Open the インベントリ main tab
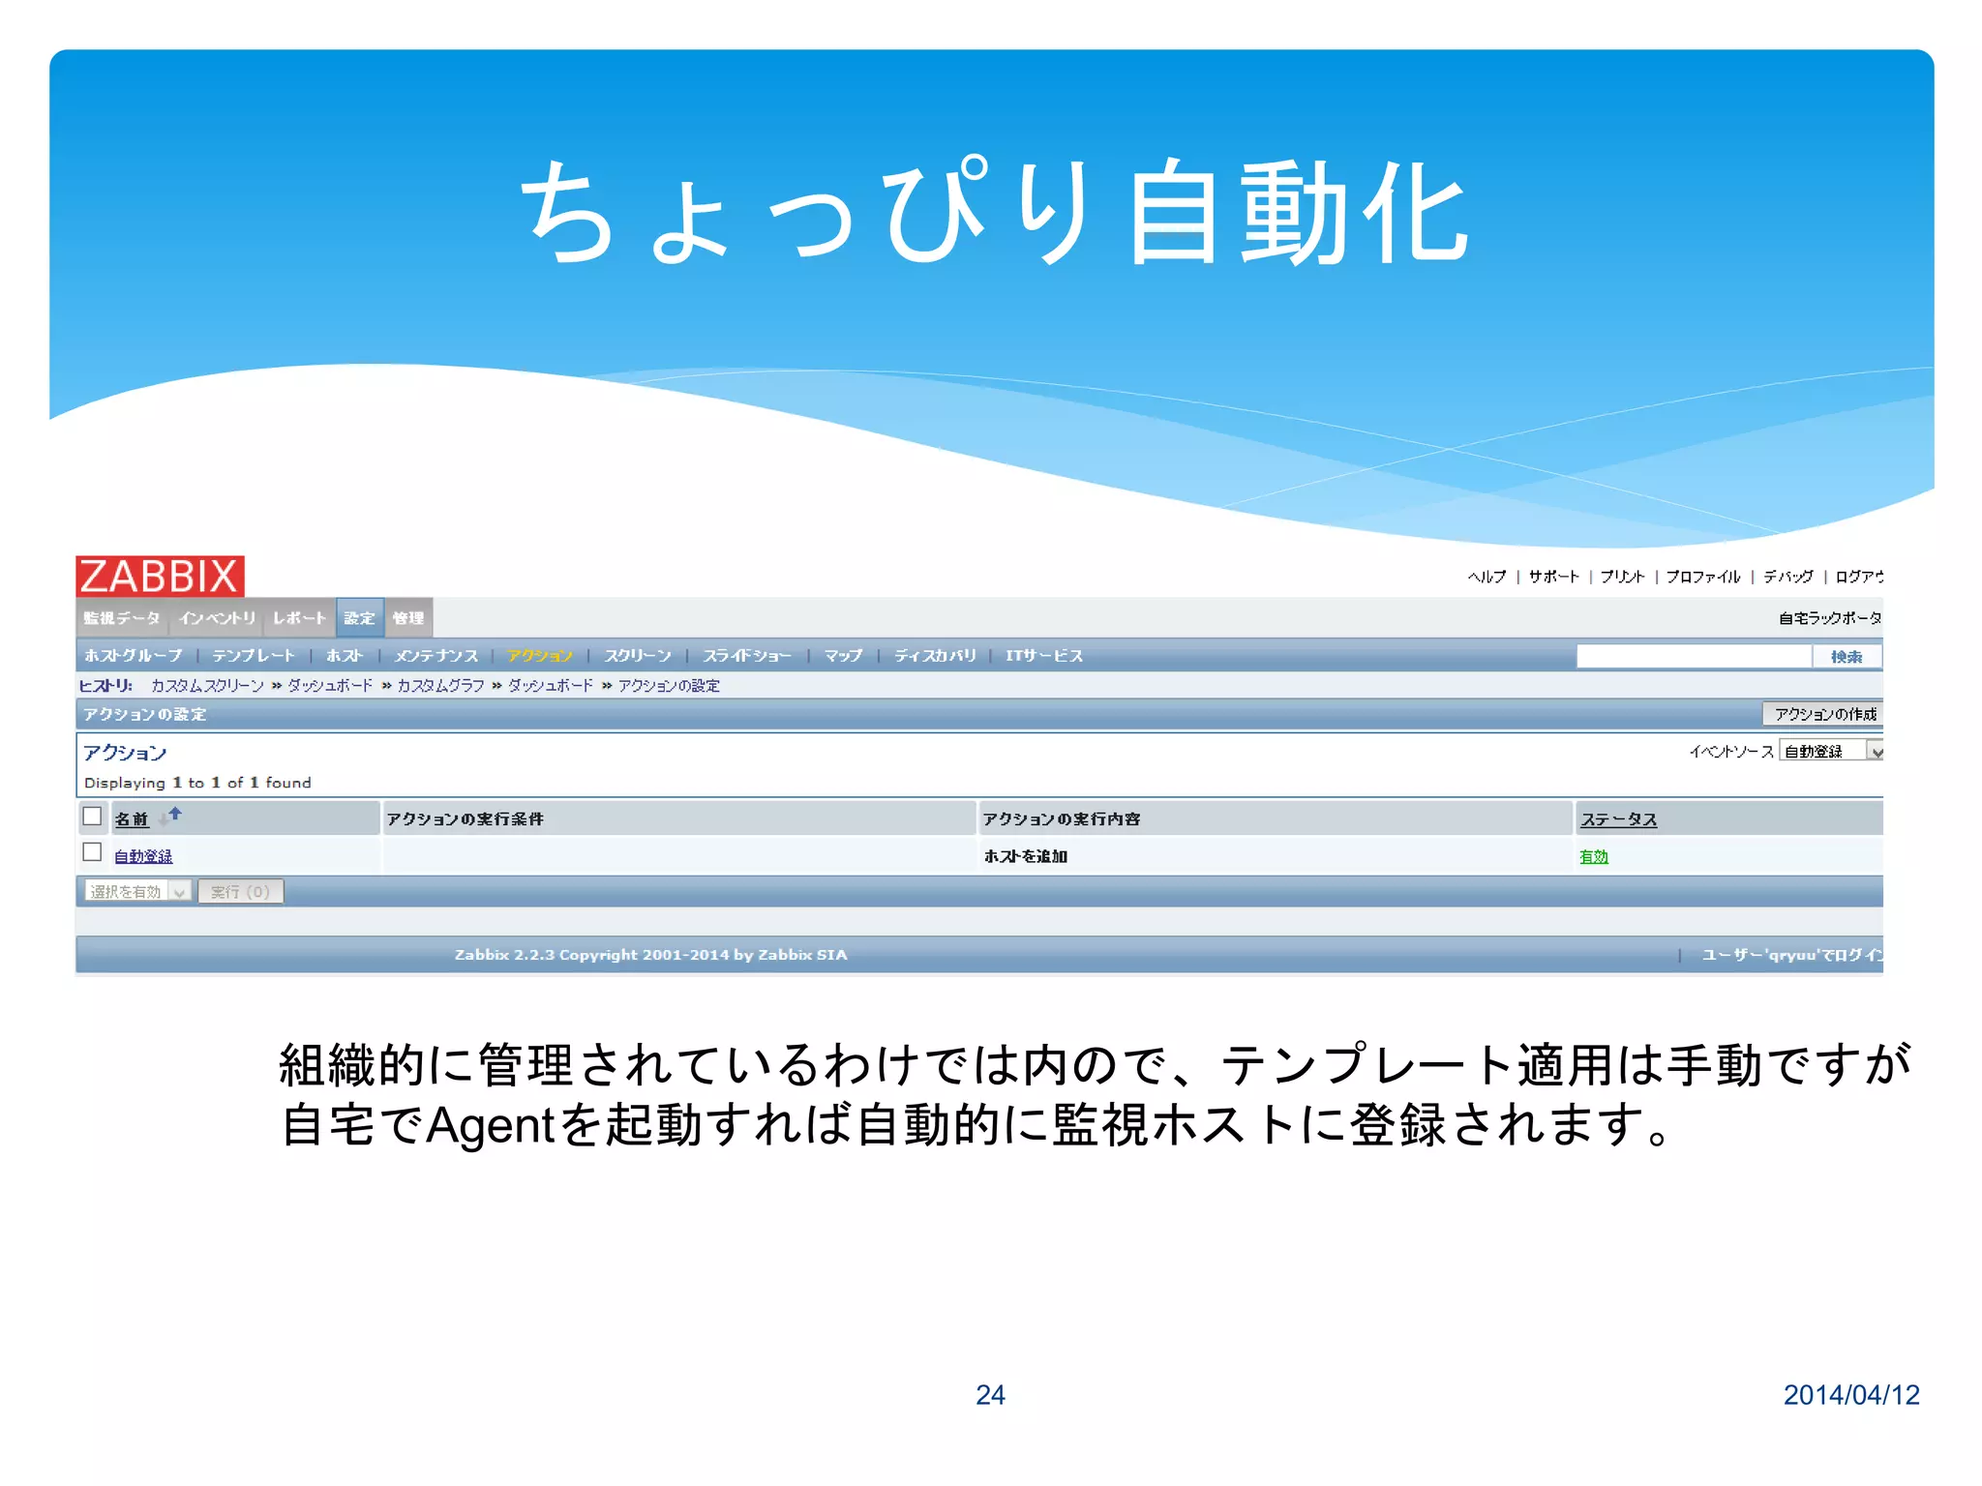The width and height of the screenshot is (1982, 1486). pos(217,618)
